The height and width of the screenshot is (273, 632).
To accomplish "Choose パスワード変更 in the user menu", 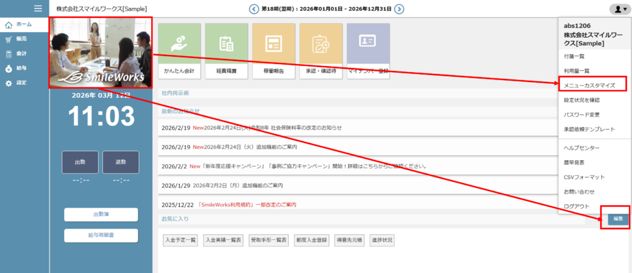I will coord(581,115).
